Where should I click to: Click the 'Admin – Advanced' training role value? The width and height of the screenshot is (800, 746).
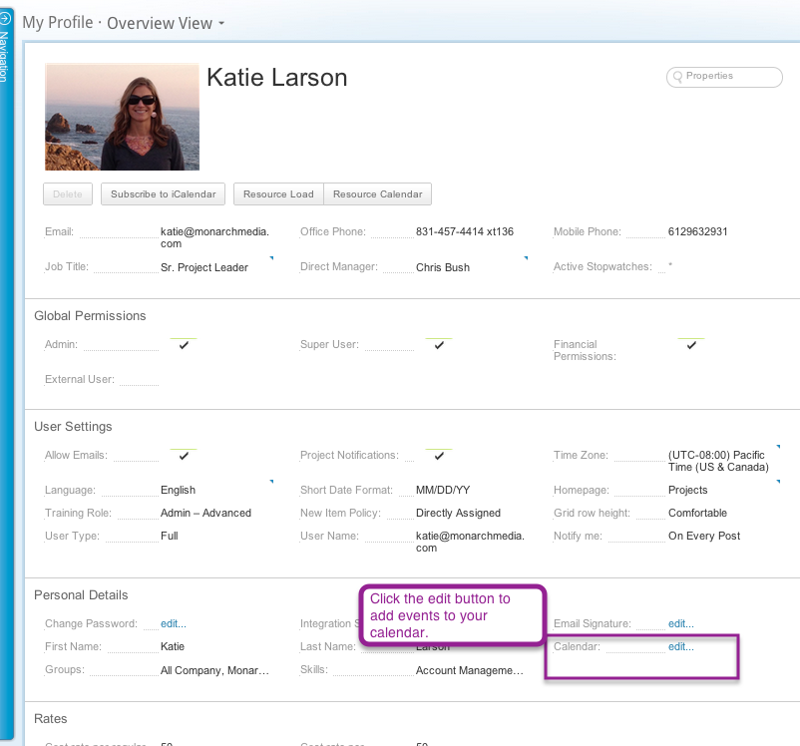[x=205, y=513]
